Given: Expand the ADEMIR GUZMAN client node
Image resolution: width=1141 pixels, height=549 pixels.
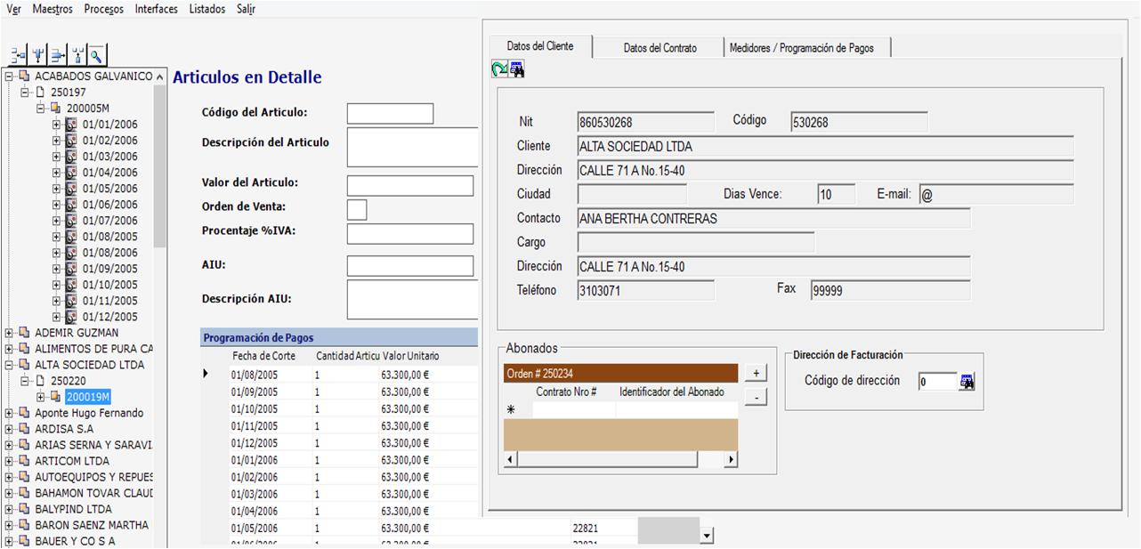Looking at the screenshot, I should tap(10, 333).
